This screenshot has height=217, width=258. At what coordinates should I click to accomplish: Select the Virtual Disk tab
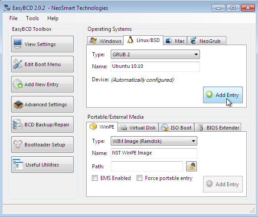point(138,128)
